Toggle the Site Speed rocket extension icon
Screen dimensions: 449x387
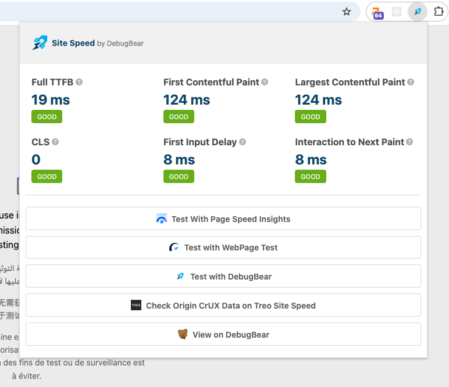coord(418,12)
